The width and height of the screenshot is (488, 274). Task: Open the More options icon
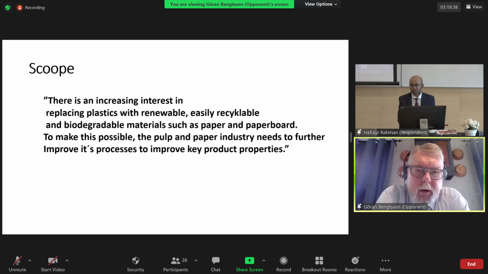(x=385, y=261)
